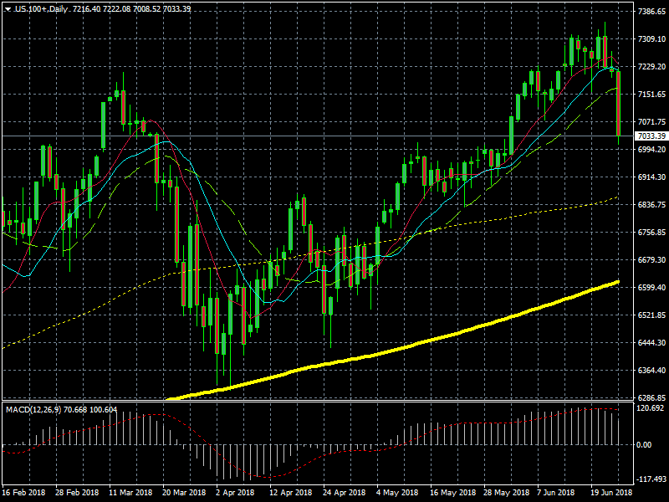Click the 7229.20 price scale label
This screenshot has height=502, width=669.
[x=651, y=67]
